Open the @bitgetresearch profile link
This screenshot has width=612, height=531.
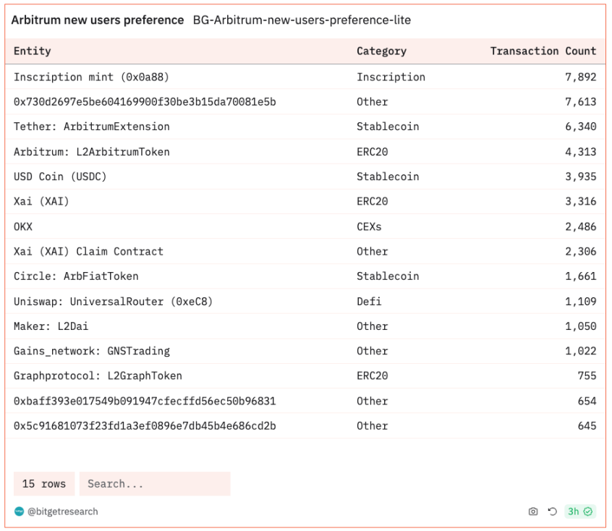(62, 511)
